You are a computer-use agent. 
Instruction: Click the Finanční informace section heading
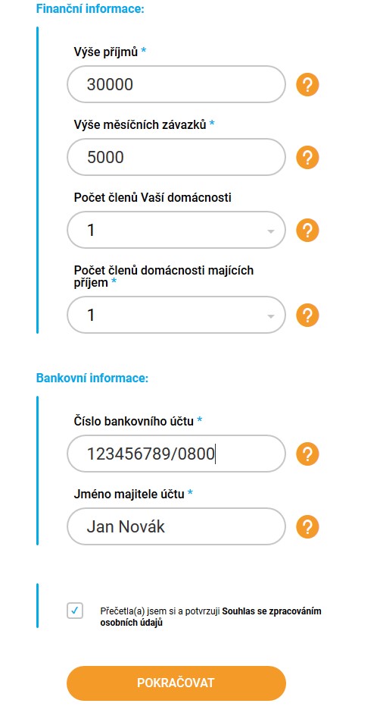[x=90, y=8]
